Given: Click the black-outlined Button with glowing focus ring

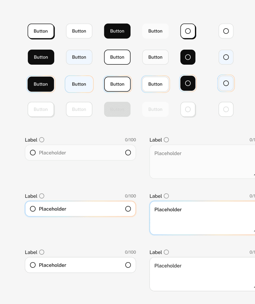Looking at the screenshot, I should coord(117,84).
